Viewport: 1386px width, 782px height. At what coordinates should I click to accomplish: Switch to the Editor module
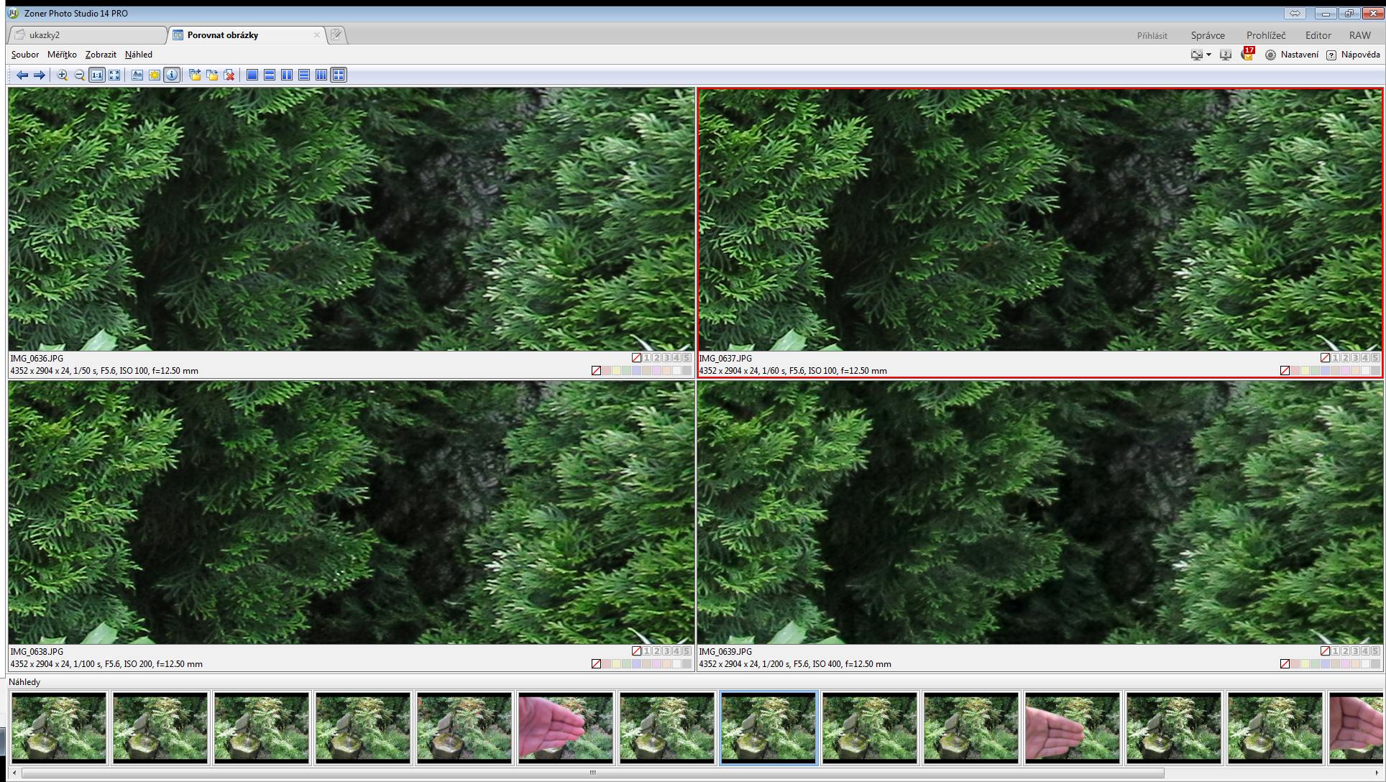click(x=1318, y=35)
